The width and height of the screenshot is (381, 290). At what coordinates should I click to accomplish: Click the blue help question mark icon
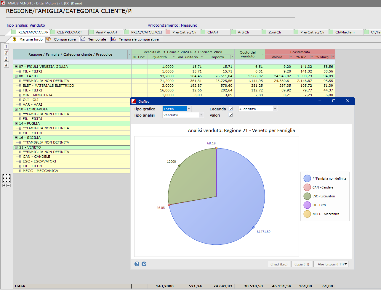[137, 264]
